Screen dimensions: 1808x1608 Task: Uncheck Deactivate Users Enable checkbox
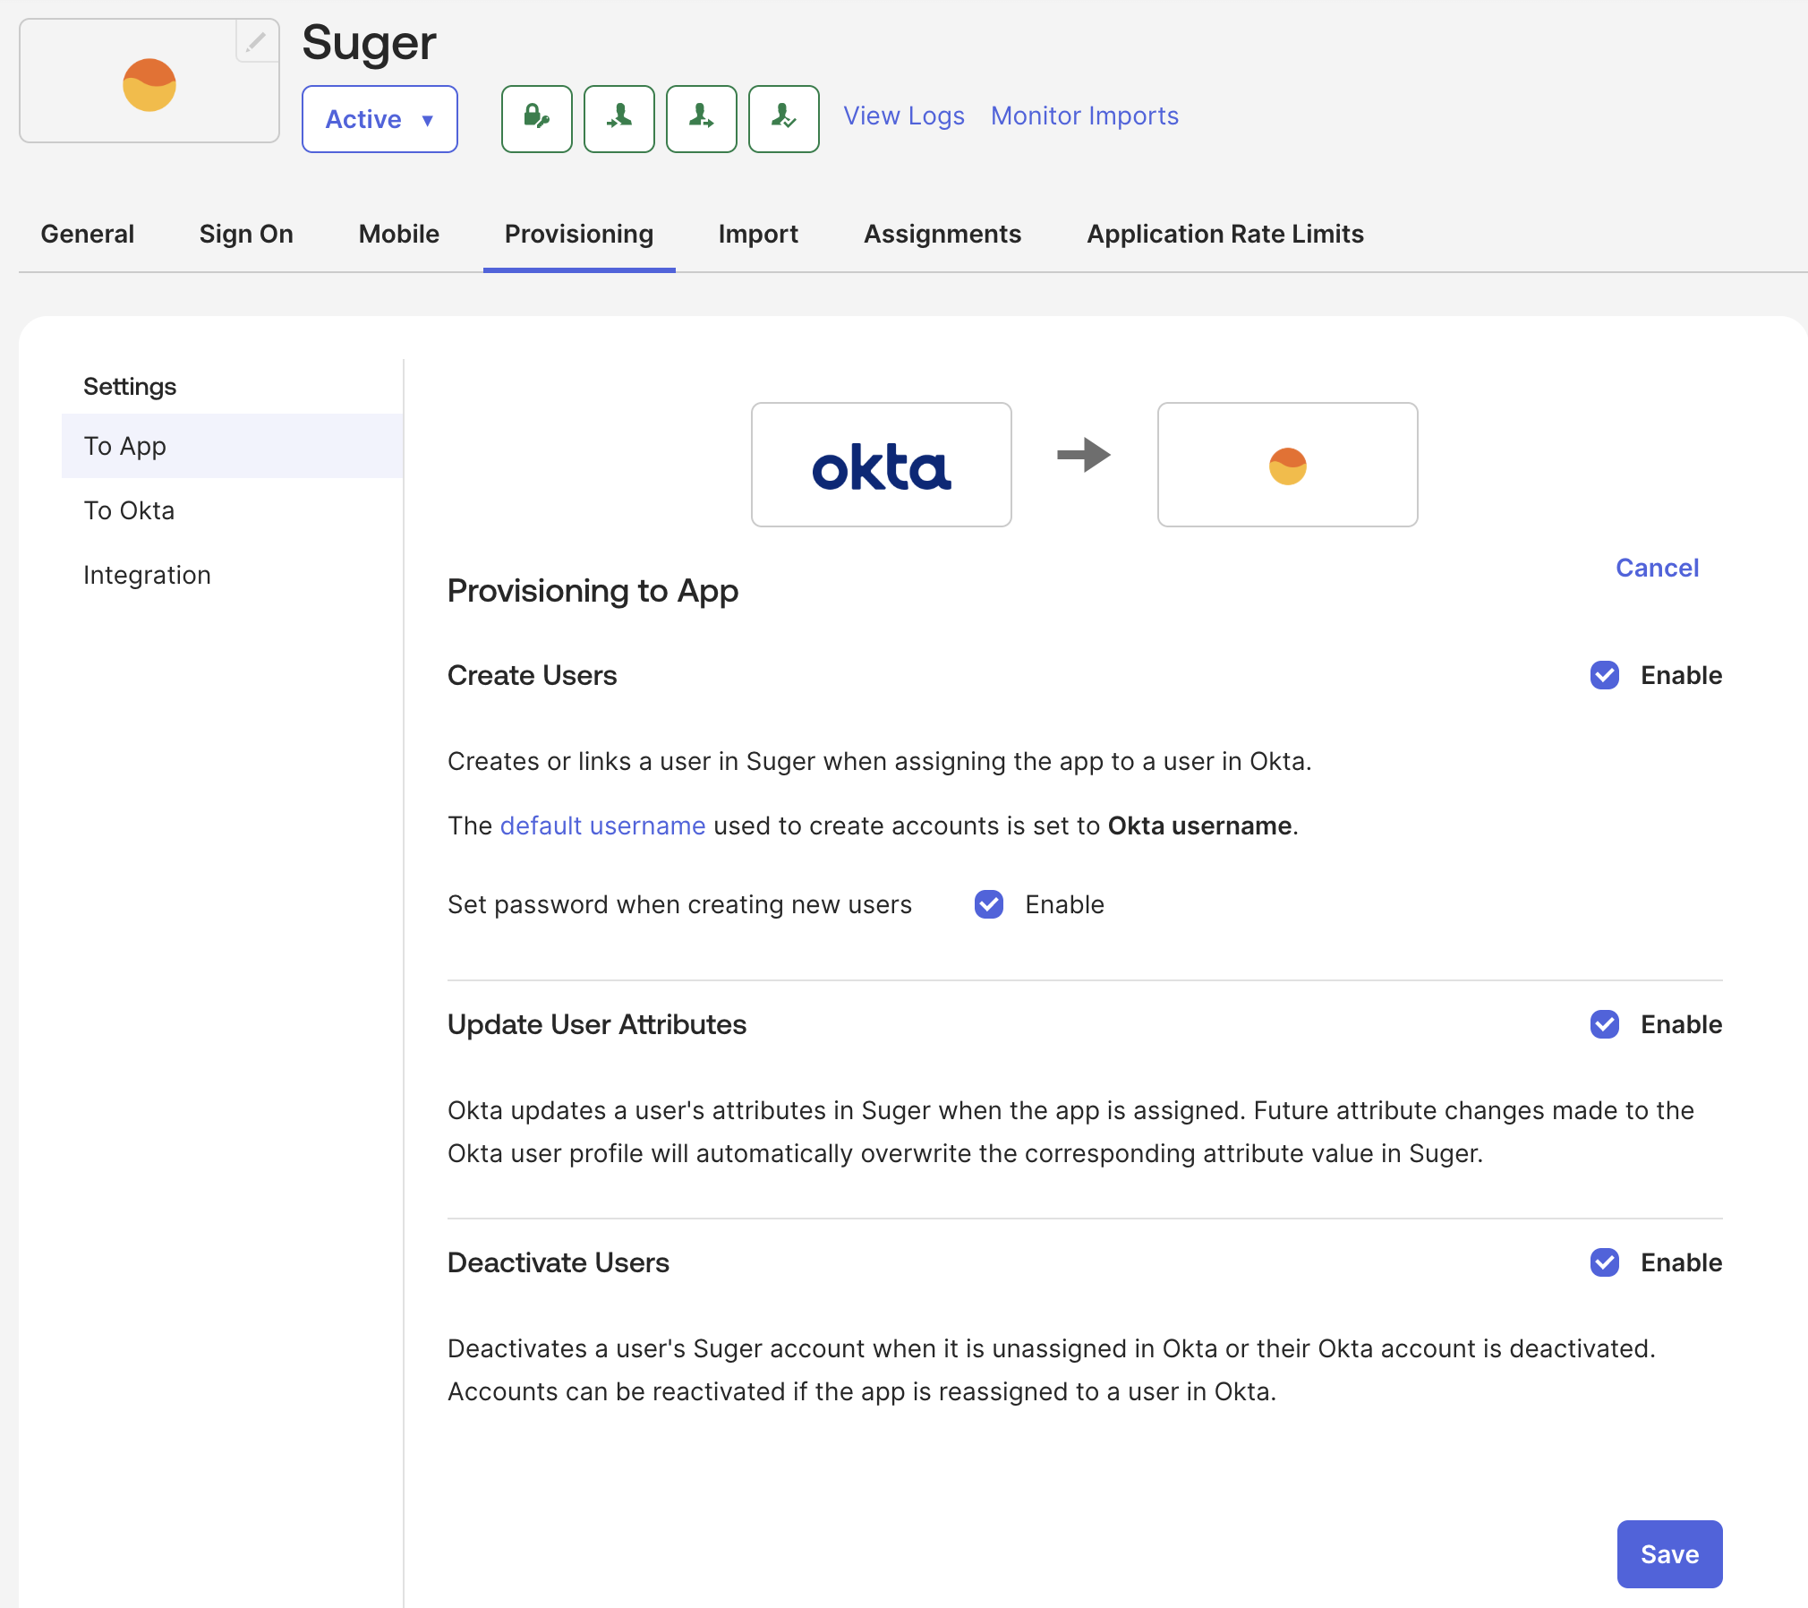click(1604, 1262)
